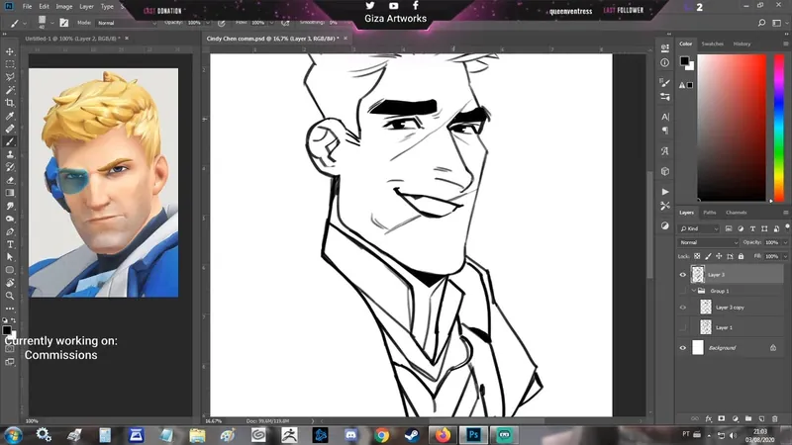Click the Create new layer icon

[761, 418]
